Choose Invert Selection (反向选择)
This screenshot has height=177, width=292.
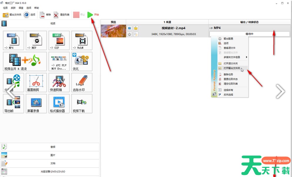coord(233,95)
